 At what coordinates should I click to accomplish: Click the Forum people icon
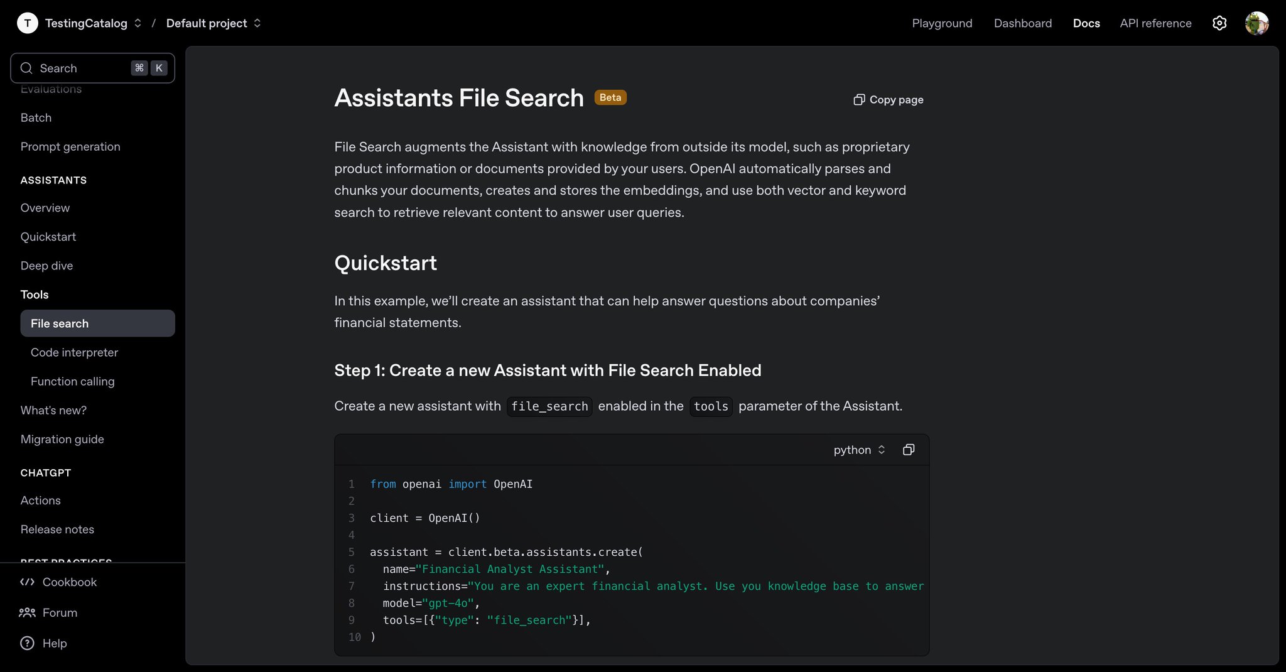pos(27,612)
